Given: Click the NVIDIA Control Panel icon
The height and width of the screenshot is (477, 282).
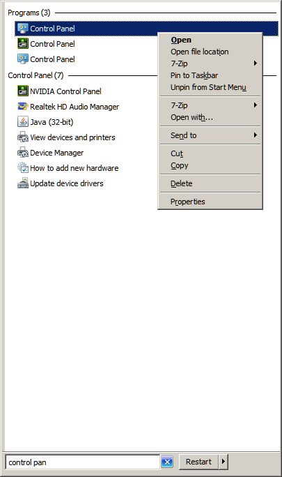Looking at the screenshot, I should 23,91.
